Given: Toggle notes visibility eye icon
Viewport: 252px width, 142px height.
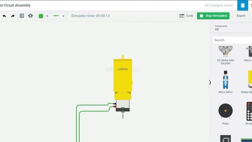Looking at the screenshot, I should click(30, 16).
